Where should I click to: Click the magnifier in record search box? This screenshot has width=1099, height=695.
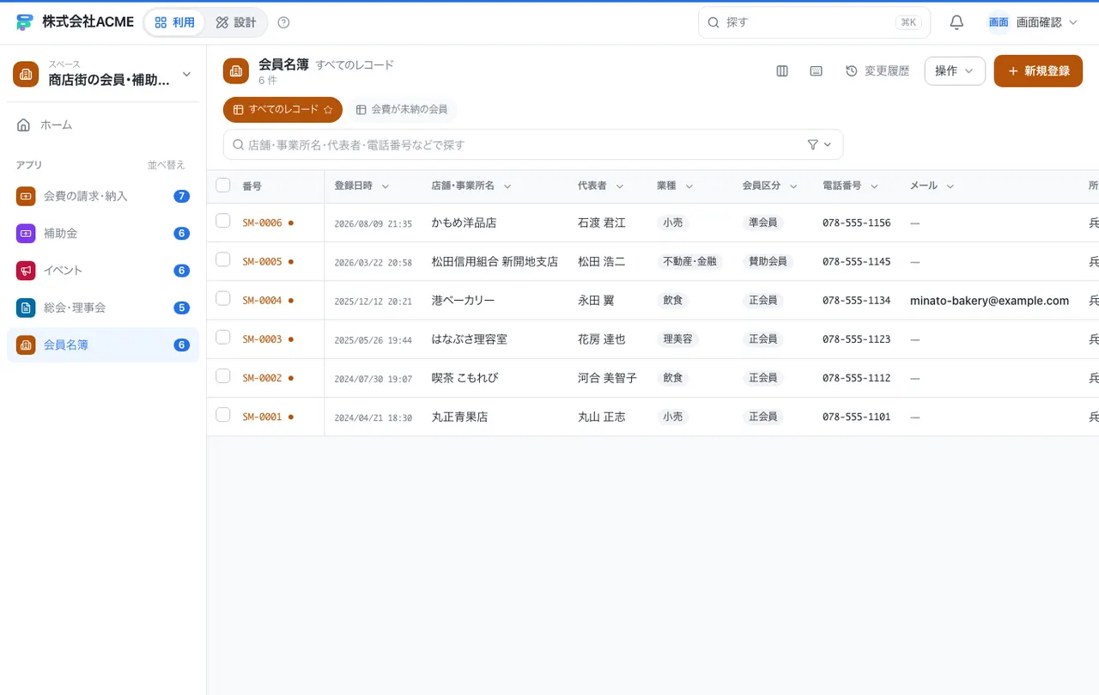tap(239, 145)
